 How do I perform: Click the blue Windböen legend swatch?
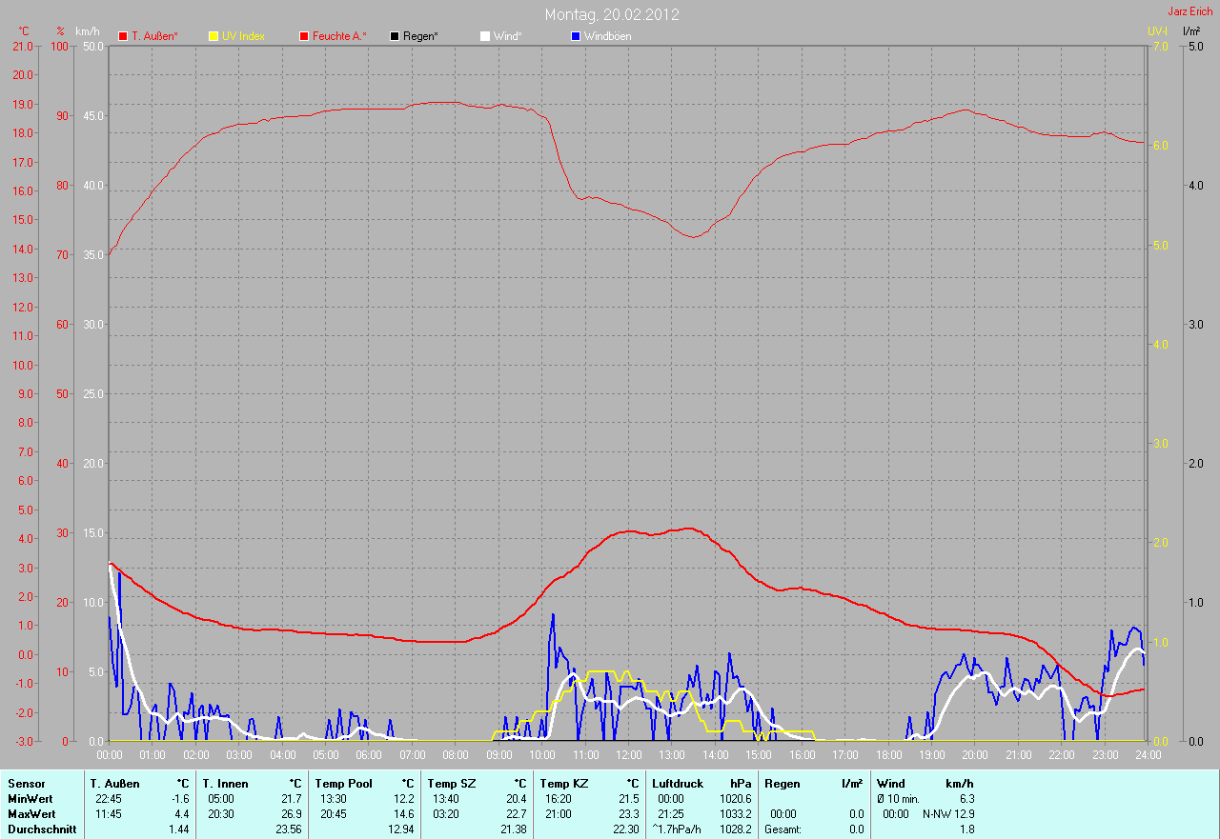576,36
